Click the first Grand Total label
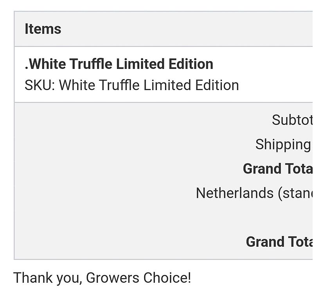This screenshot has width=313, height=291. (277, 169)
